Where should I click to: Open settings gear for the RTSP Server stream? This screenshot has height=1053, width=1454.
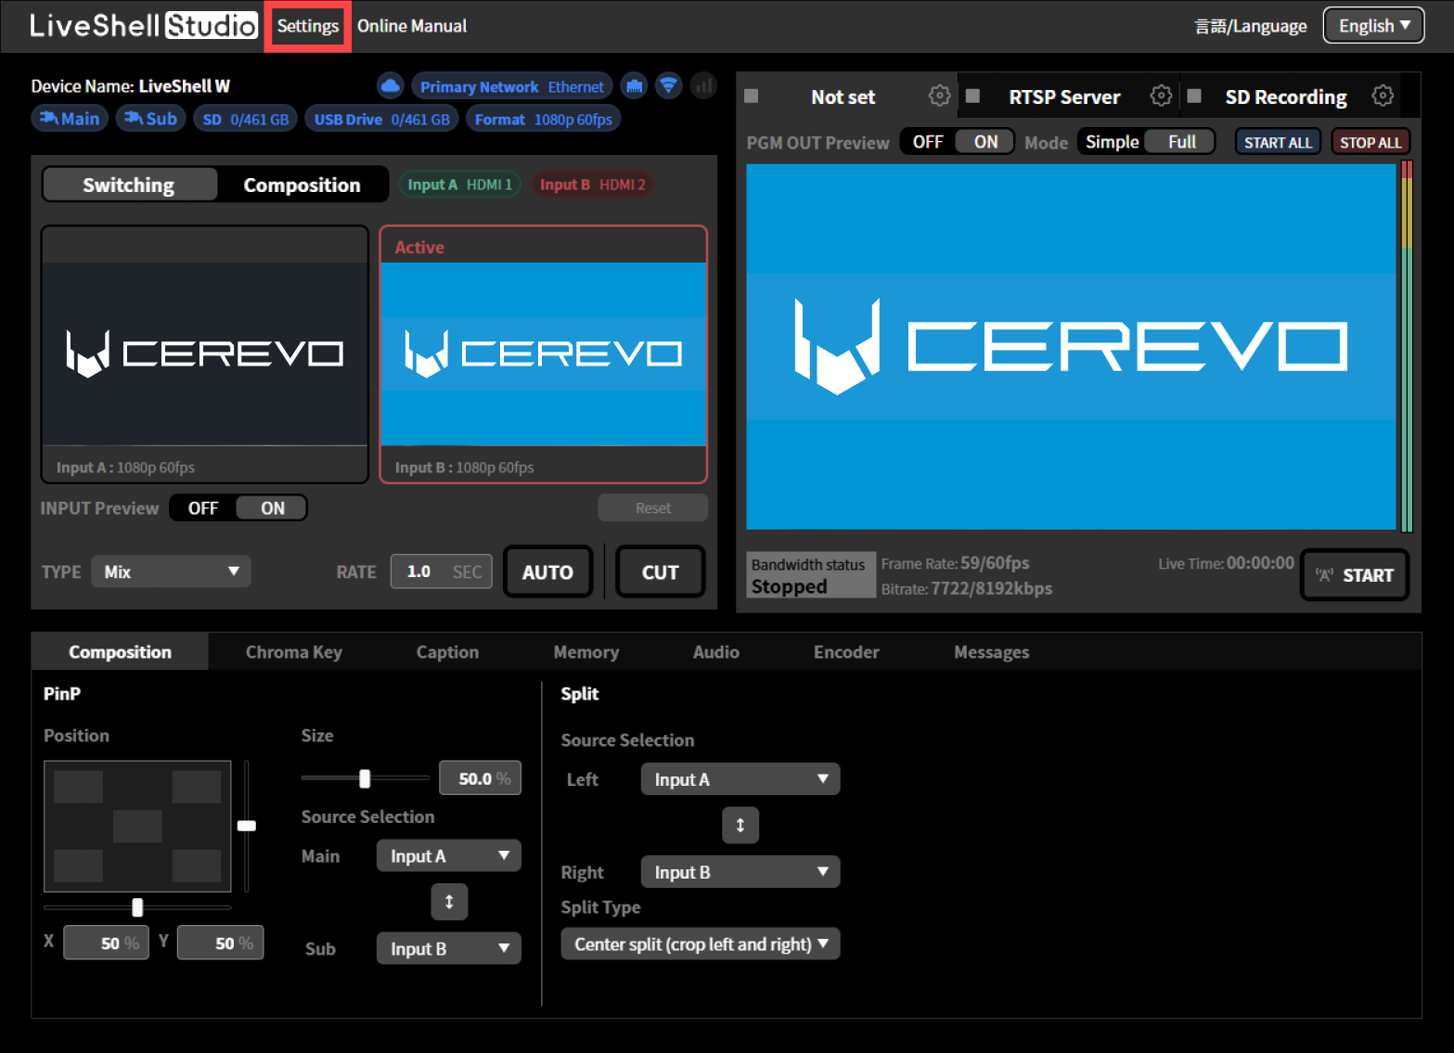click(1161, 95)
